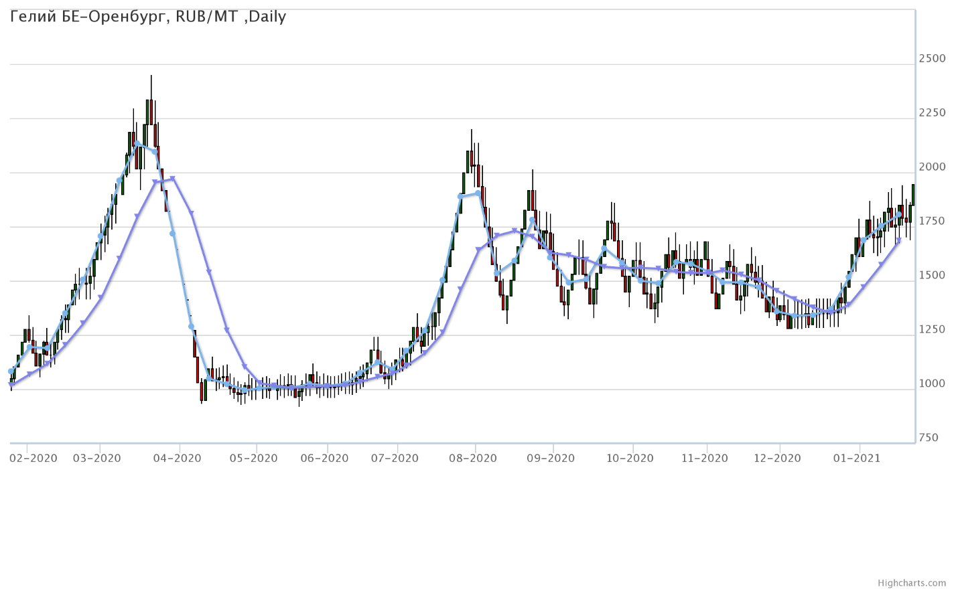
Task: Click the 1000 y-axis price label
Action: pos(932,384)
